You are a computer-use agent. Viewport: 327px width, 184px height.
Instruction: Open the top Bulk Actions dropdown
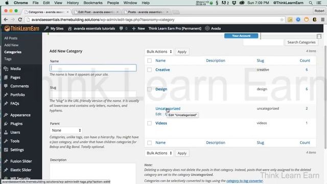tap(159, 52)
